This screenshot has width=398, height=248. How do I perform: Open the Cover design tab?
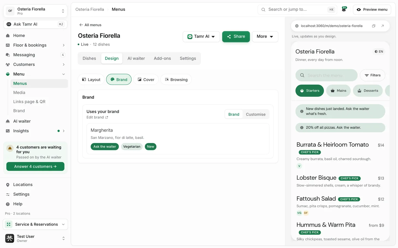click(146, 80)
